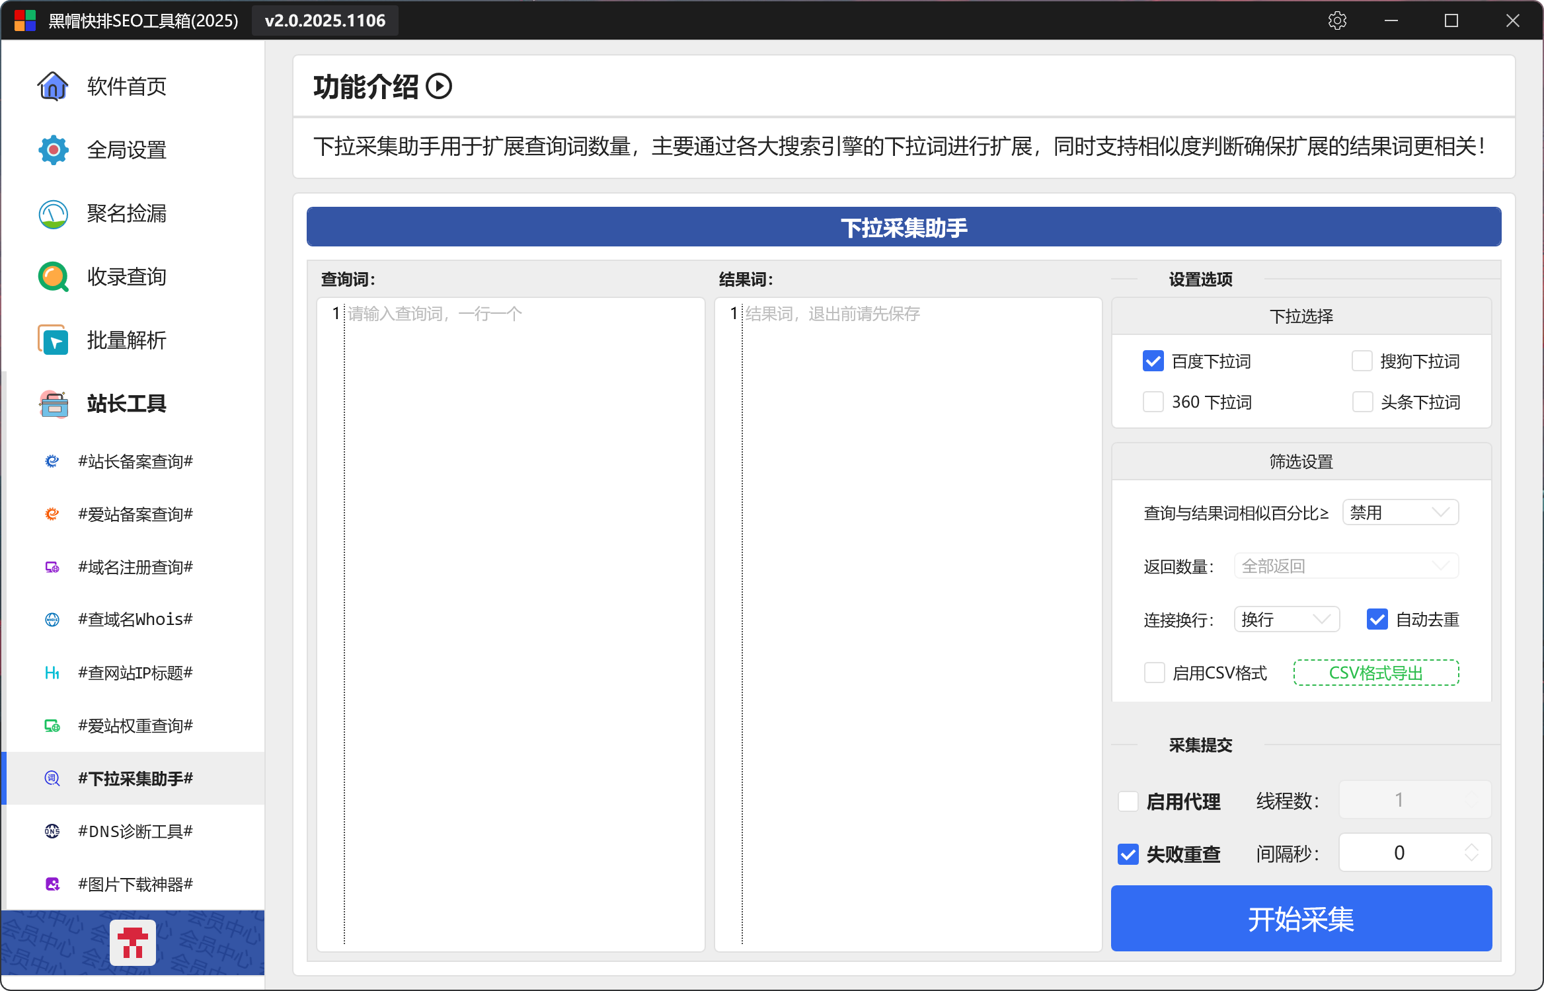Open 全局设置 via gear icon

click(x=53, y=150)
